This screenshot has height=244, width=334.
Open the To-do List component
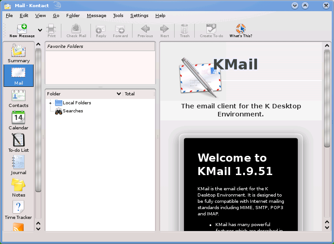18,143
